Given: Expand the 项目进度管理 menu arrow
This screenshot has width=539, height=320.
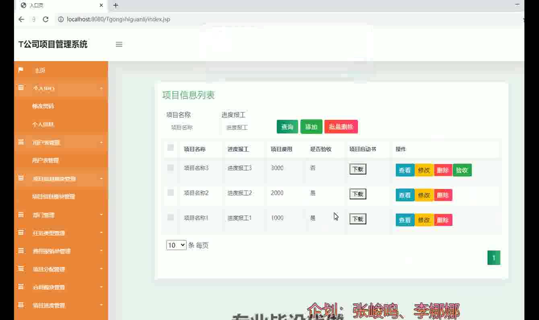Looking at the screenshot, I should [x=101, y=305].
